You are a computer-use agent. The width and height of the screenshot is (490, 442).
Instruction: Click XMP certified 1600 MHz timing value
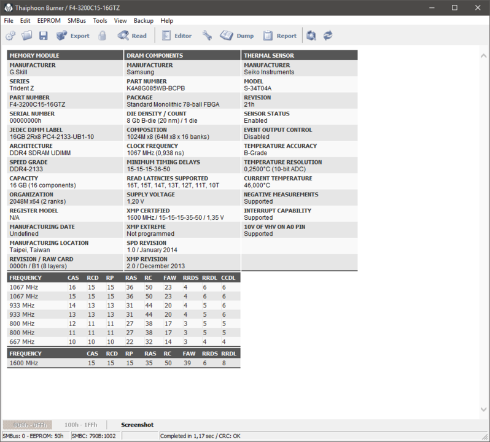(175, 218)
